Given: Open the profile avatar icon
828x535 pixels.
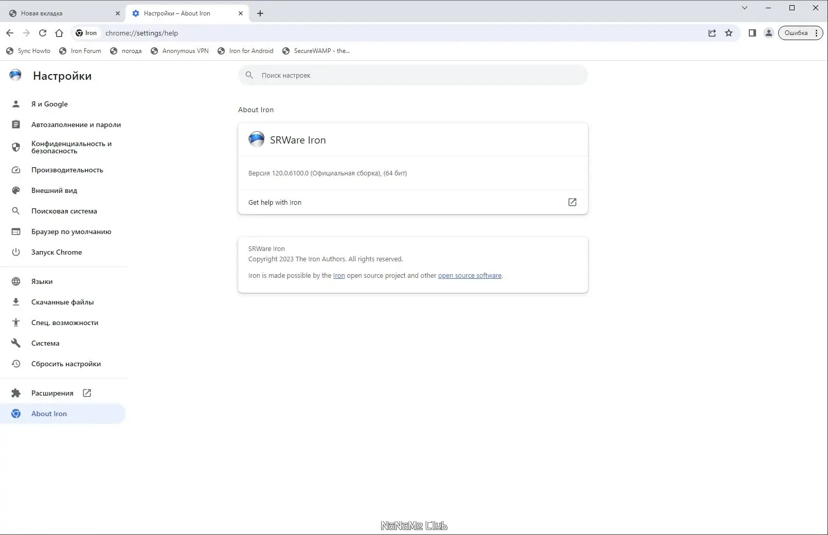Looking at the screenshot, I should tap(768, 33).
